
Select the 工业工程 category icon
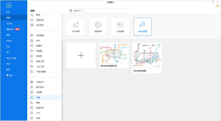tap(32, 66)
